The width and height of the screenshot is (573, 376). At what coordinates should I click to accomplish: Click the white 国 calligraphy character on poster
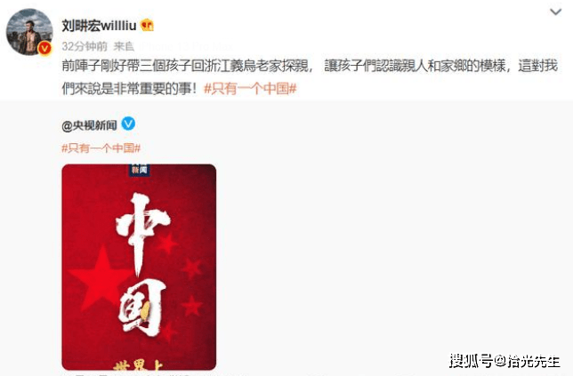[141, 308]
